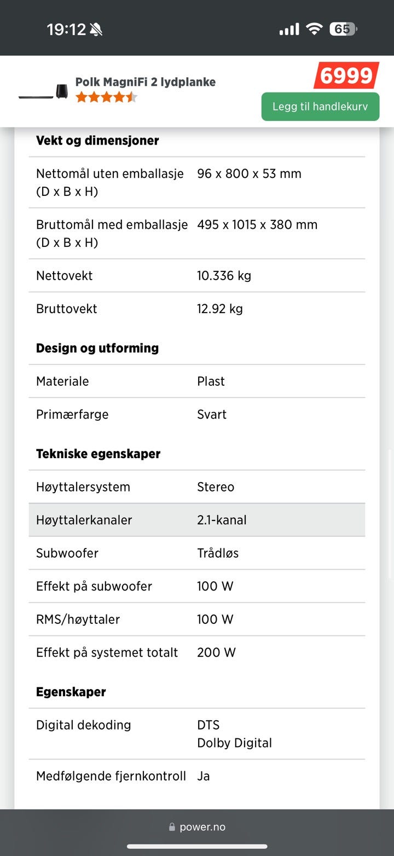Tap the padlock icon in address bar
Image resolution: width=394 pixels, height=856 pixels.
pos(172,828)
